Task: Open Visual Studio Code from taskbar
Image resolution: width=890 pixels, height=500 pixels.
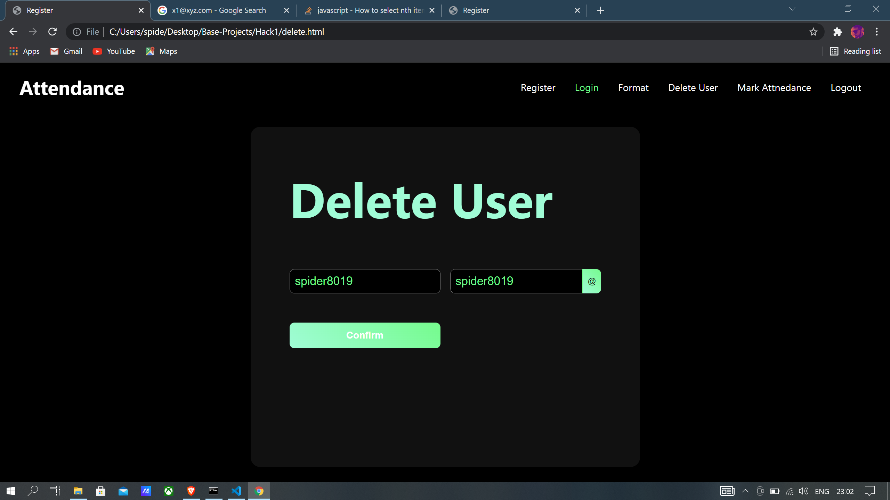Action: [236, 491]
